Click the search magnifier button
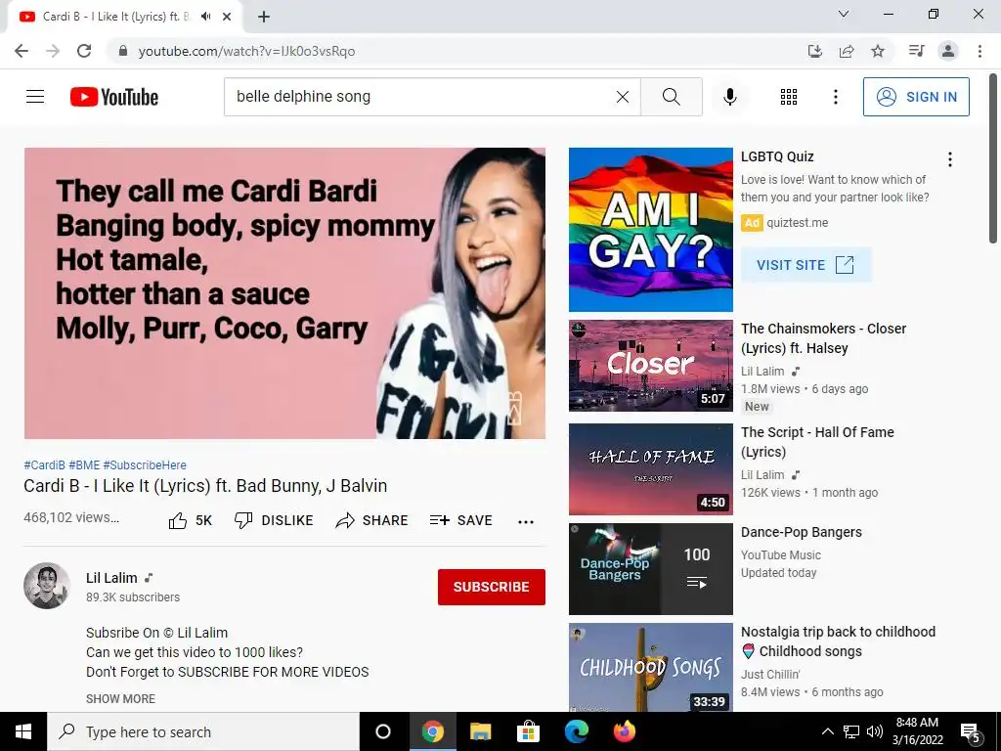 pos(671,97)
